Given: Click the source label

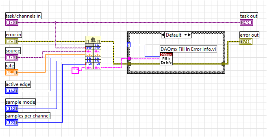Looking at the screenshot, I should [13, 51].
